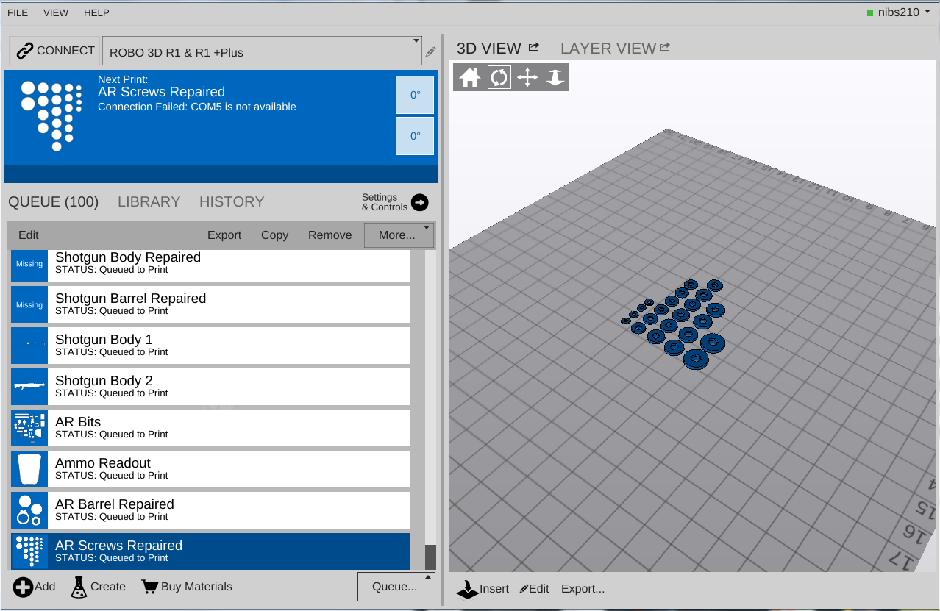The height and width of the screenshot is (611, 940).
Task: Click the Buy Materials cart icon
Action: 150,587
